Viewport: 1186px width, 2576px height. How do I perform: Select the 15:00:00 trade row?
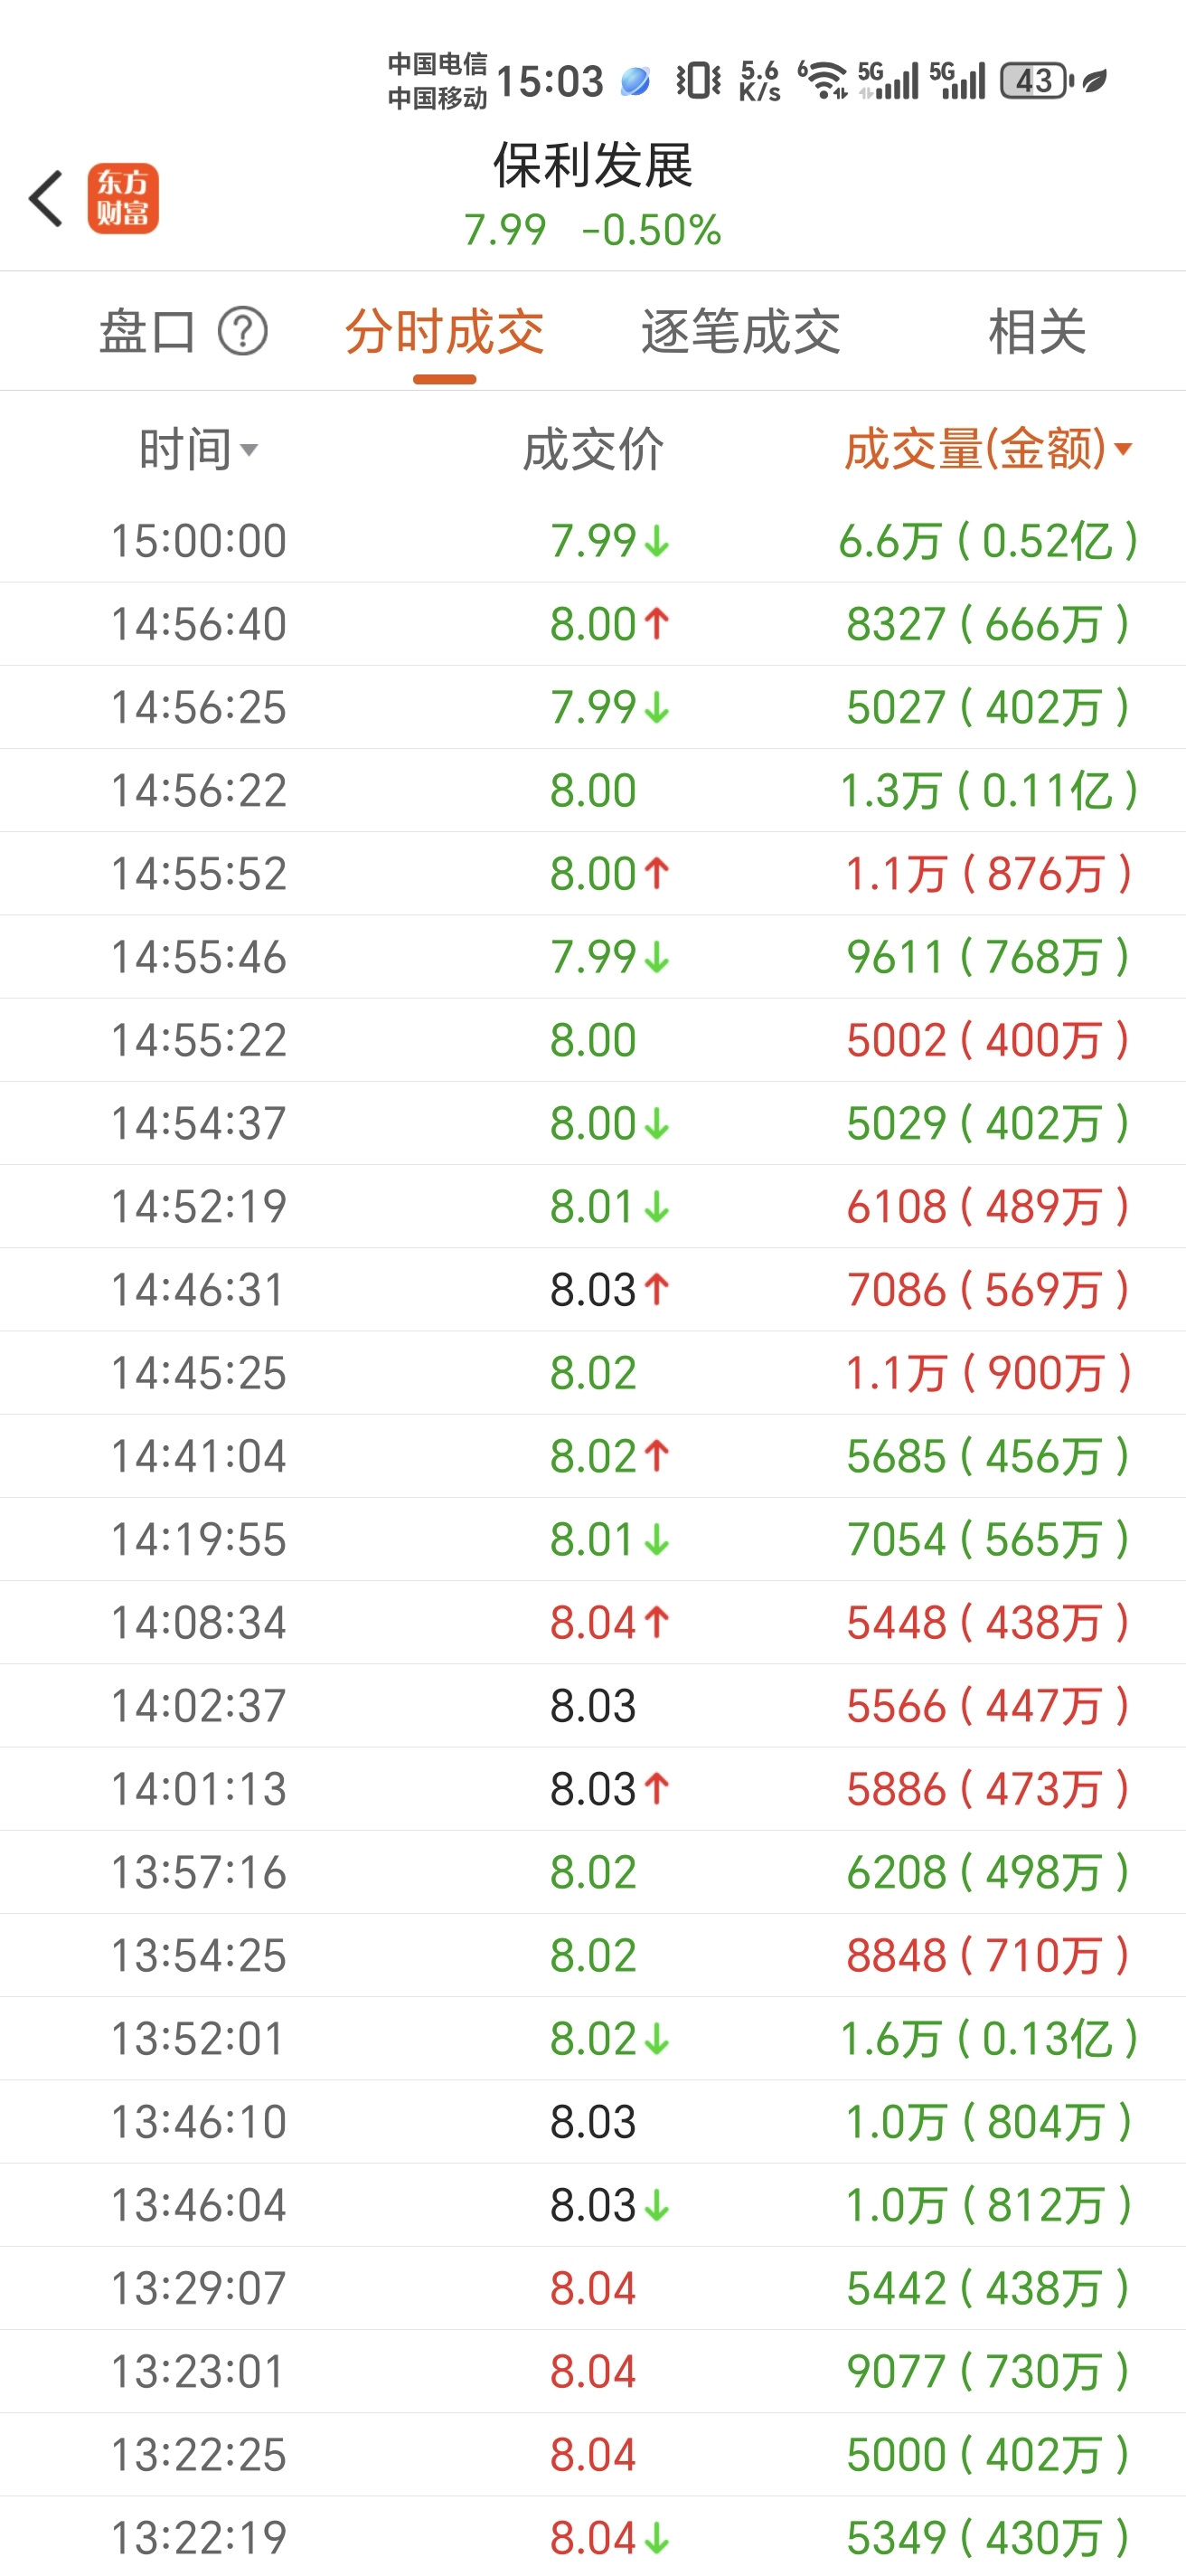(x=592, y=541)
